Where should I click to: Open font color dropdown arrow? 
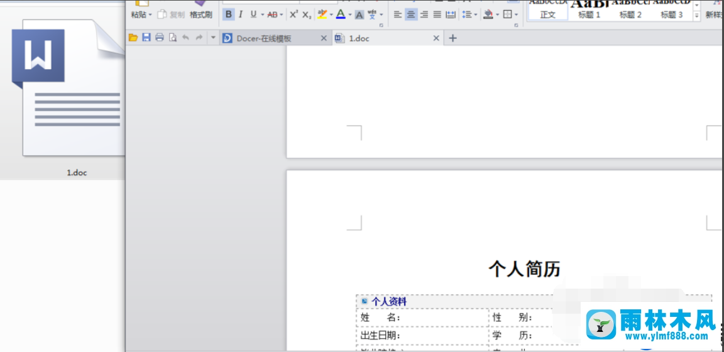(x=349, y=14)
